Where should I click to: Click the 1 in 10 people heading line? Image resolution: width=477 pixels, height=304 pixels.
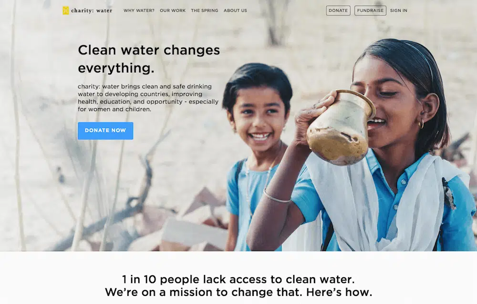point(238,279)
